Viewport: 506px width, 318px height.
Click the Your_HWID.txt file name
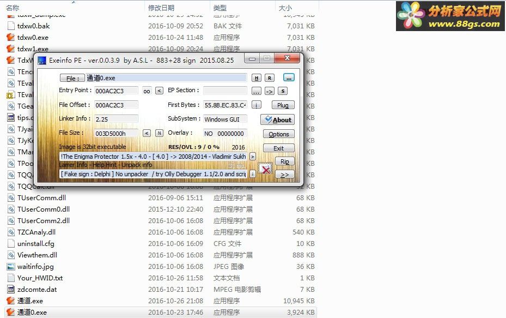click(40, 278)
